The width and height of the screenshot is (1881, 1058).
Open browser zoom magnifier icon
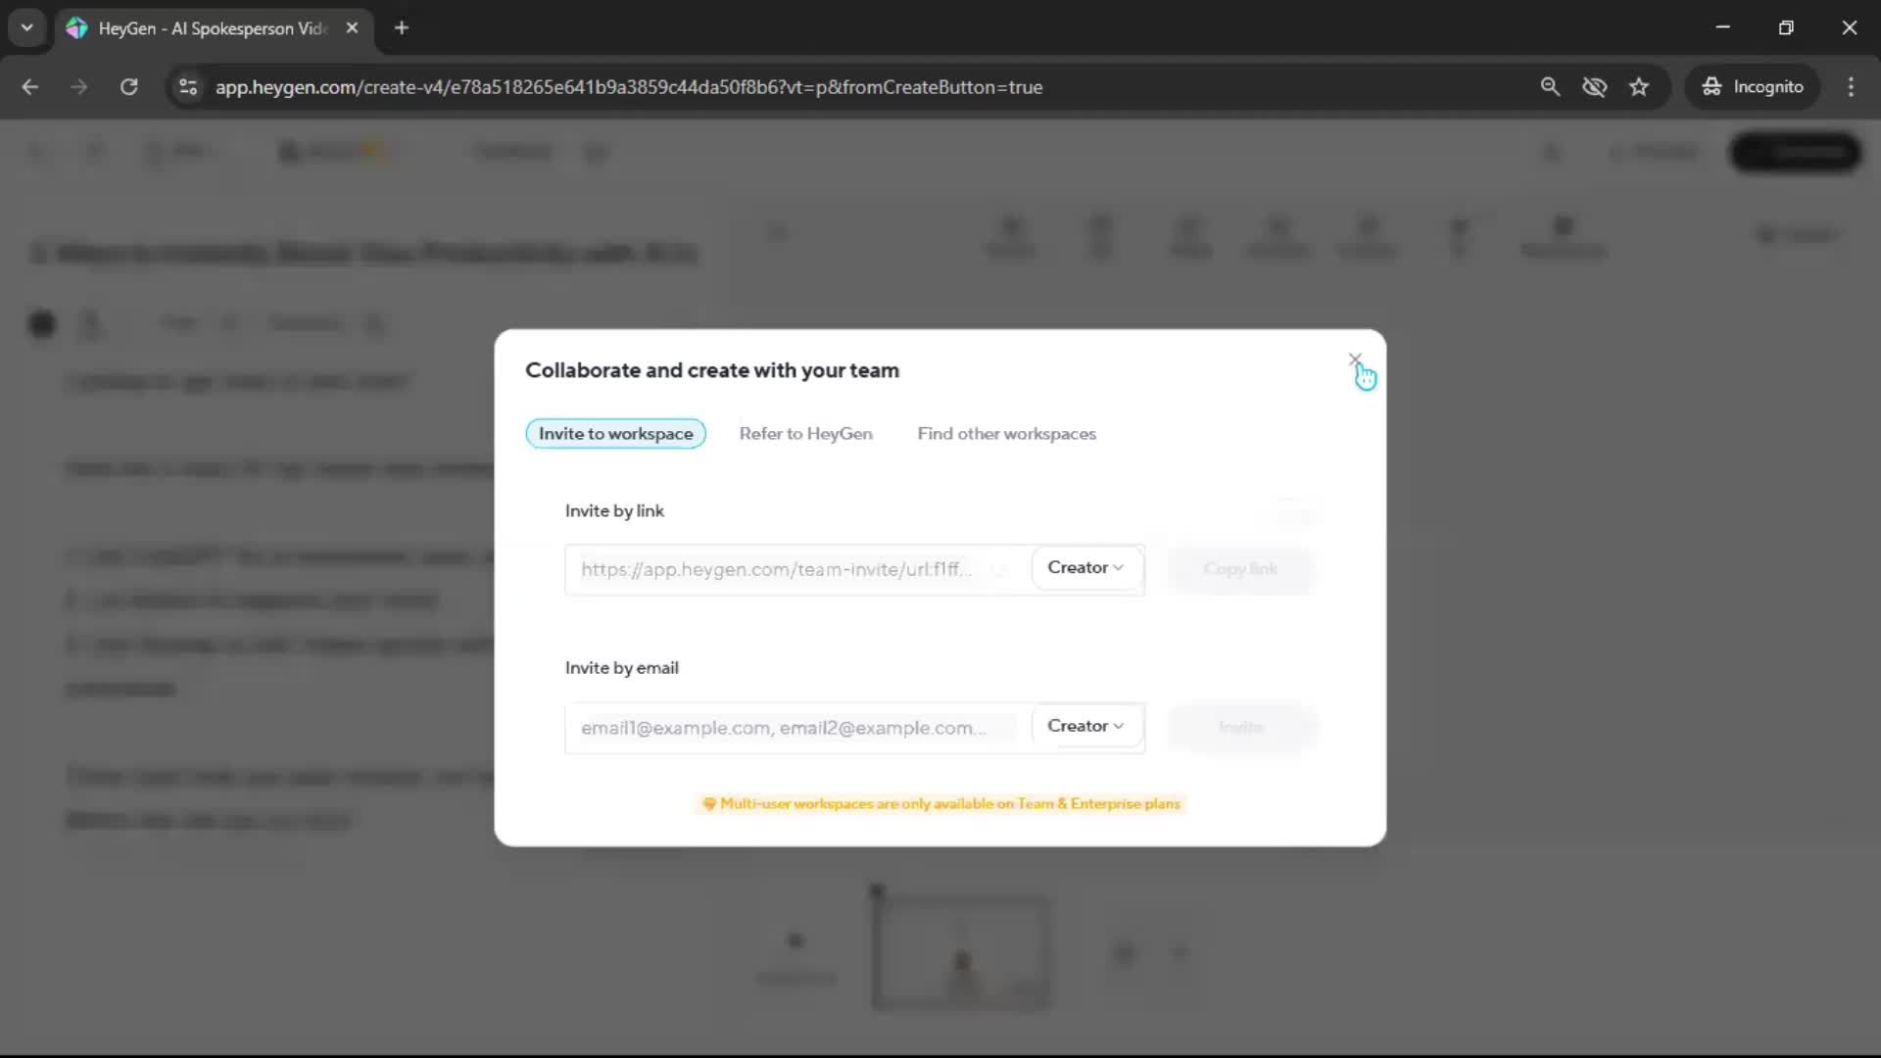tap(1550, 87)
